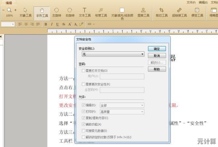Open the 超链接工具 hyperlink tool
218x147 pixels.
[179, 12]
